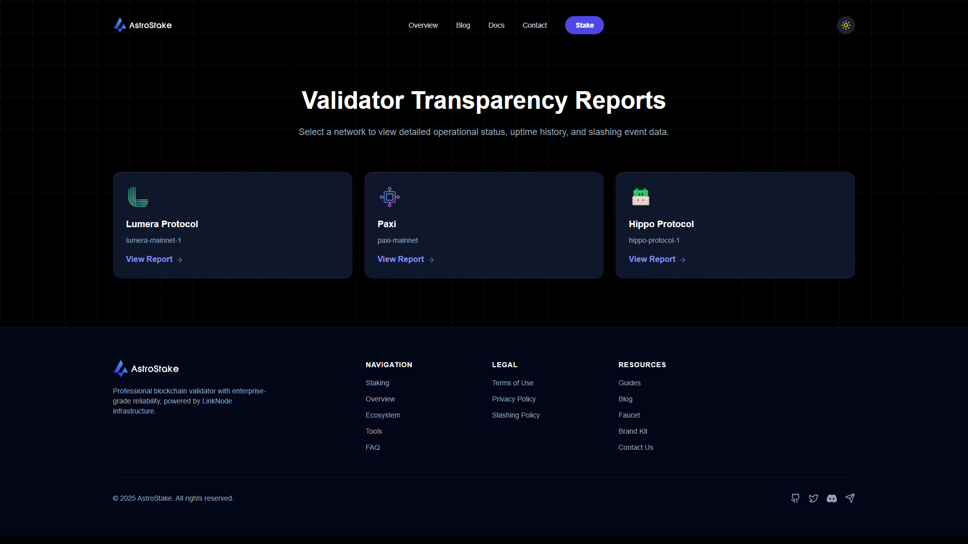Open the Blog from the navigation bar
Viewport: 968px width, 544px height.
(x=462, y=25)
